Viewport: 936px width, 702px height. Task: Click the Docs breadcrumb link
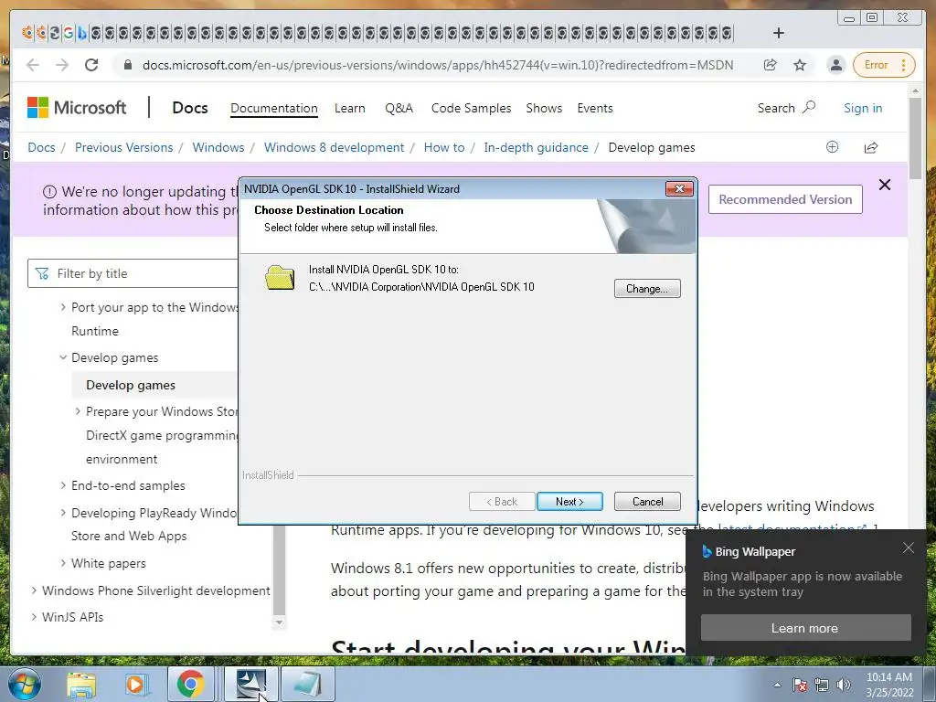click(41, 147)
